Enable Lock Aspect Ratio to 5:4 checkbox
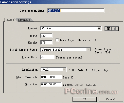The height and width of the screenshot is (103, 124). pos(57,40)
